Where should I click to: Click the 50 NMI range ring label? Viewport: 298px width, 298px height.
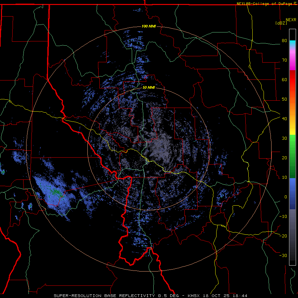[149, 88]
